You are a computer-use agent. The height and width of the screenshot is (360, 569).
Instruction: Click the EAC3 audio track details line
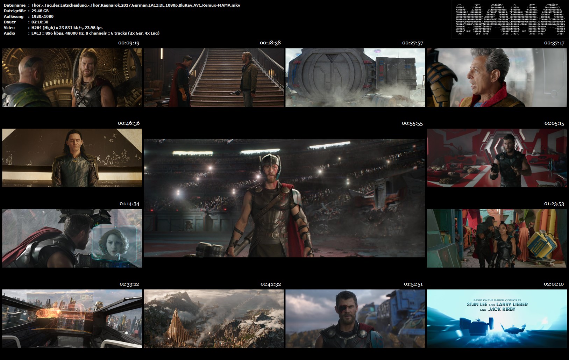(x=95, y=33)
